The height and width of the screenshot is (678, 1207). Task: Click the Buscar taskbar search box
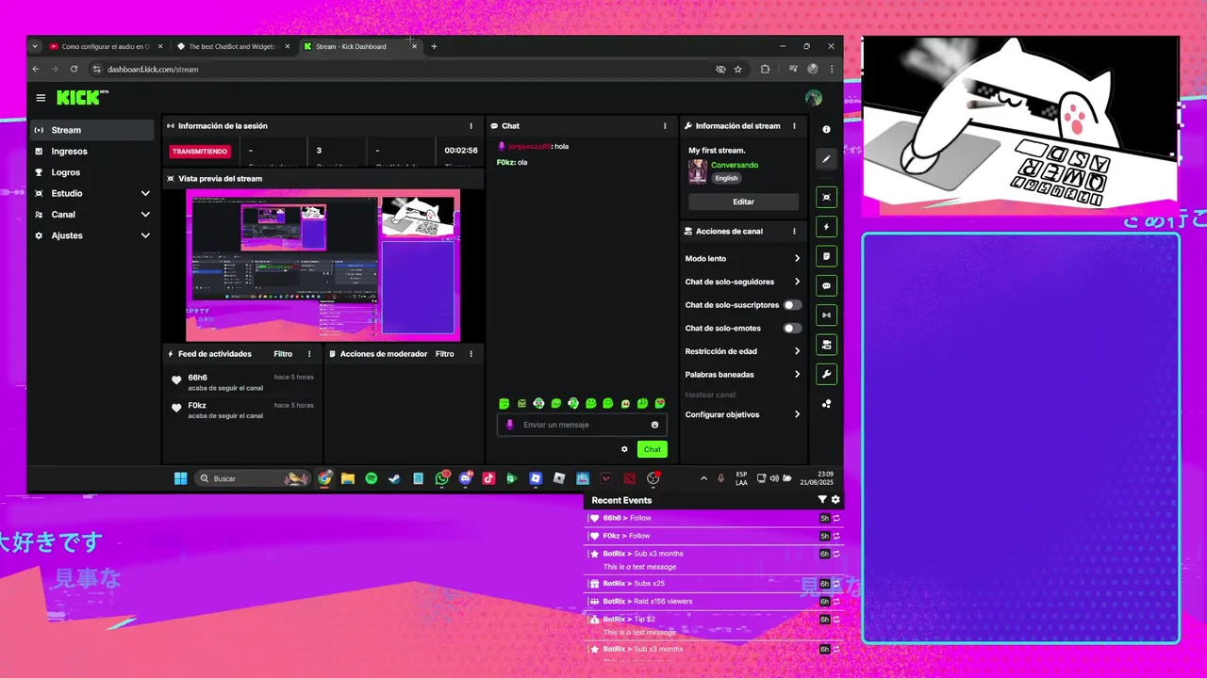coord(253,478)
